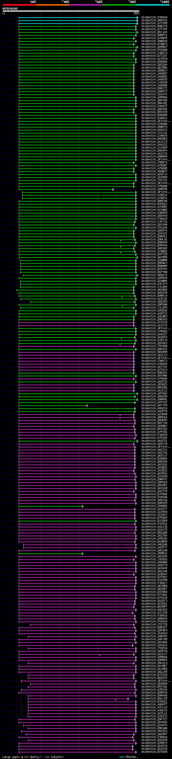Screen dimensions: 172x759
Task: Select hit label UniRef100_P09186
Action: point(154,497)
